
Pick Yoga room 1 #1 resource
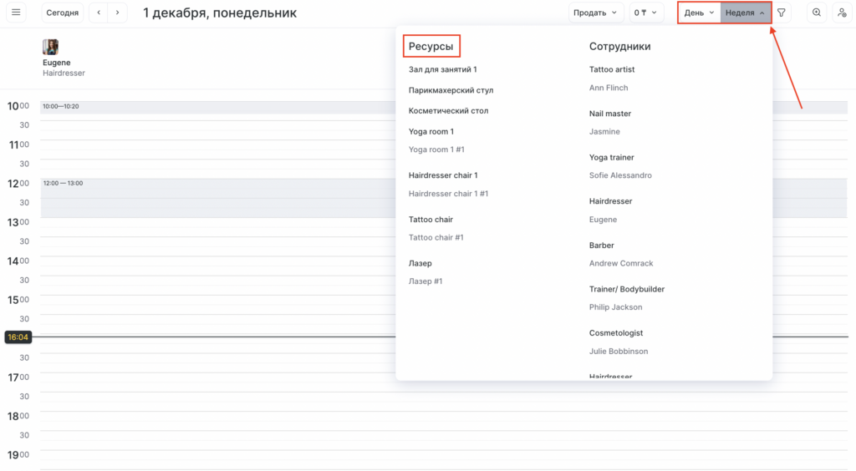[436, 149]
